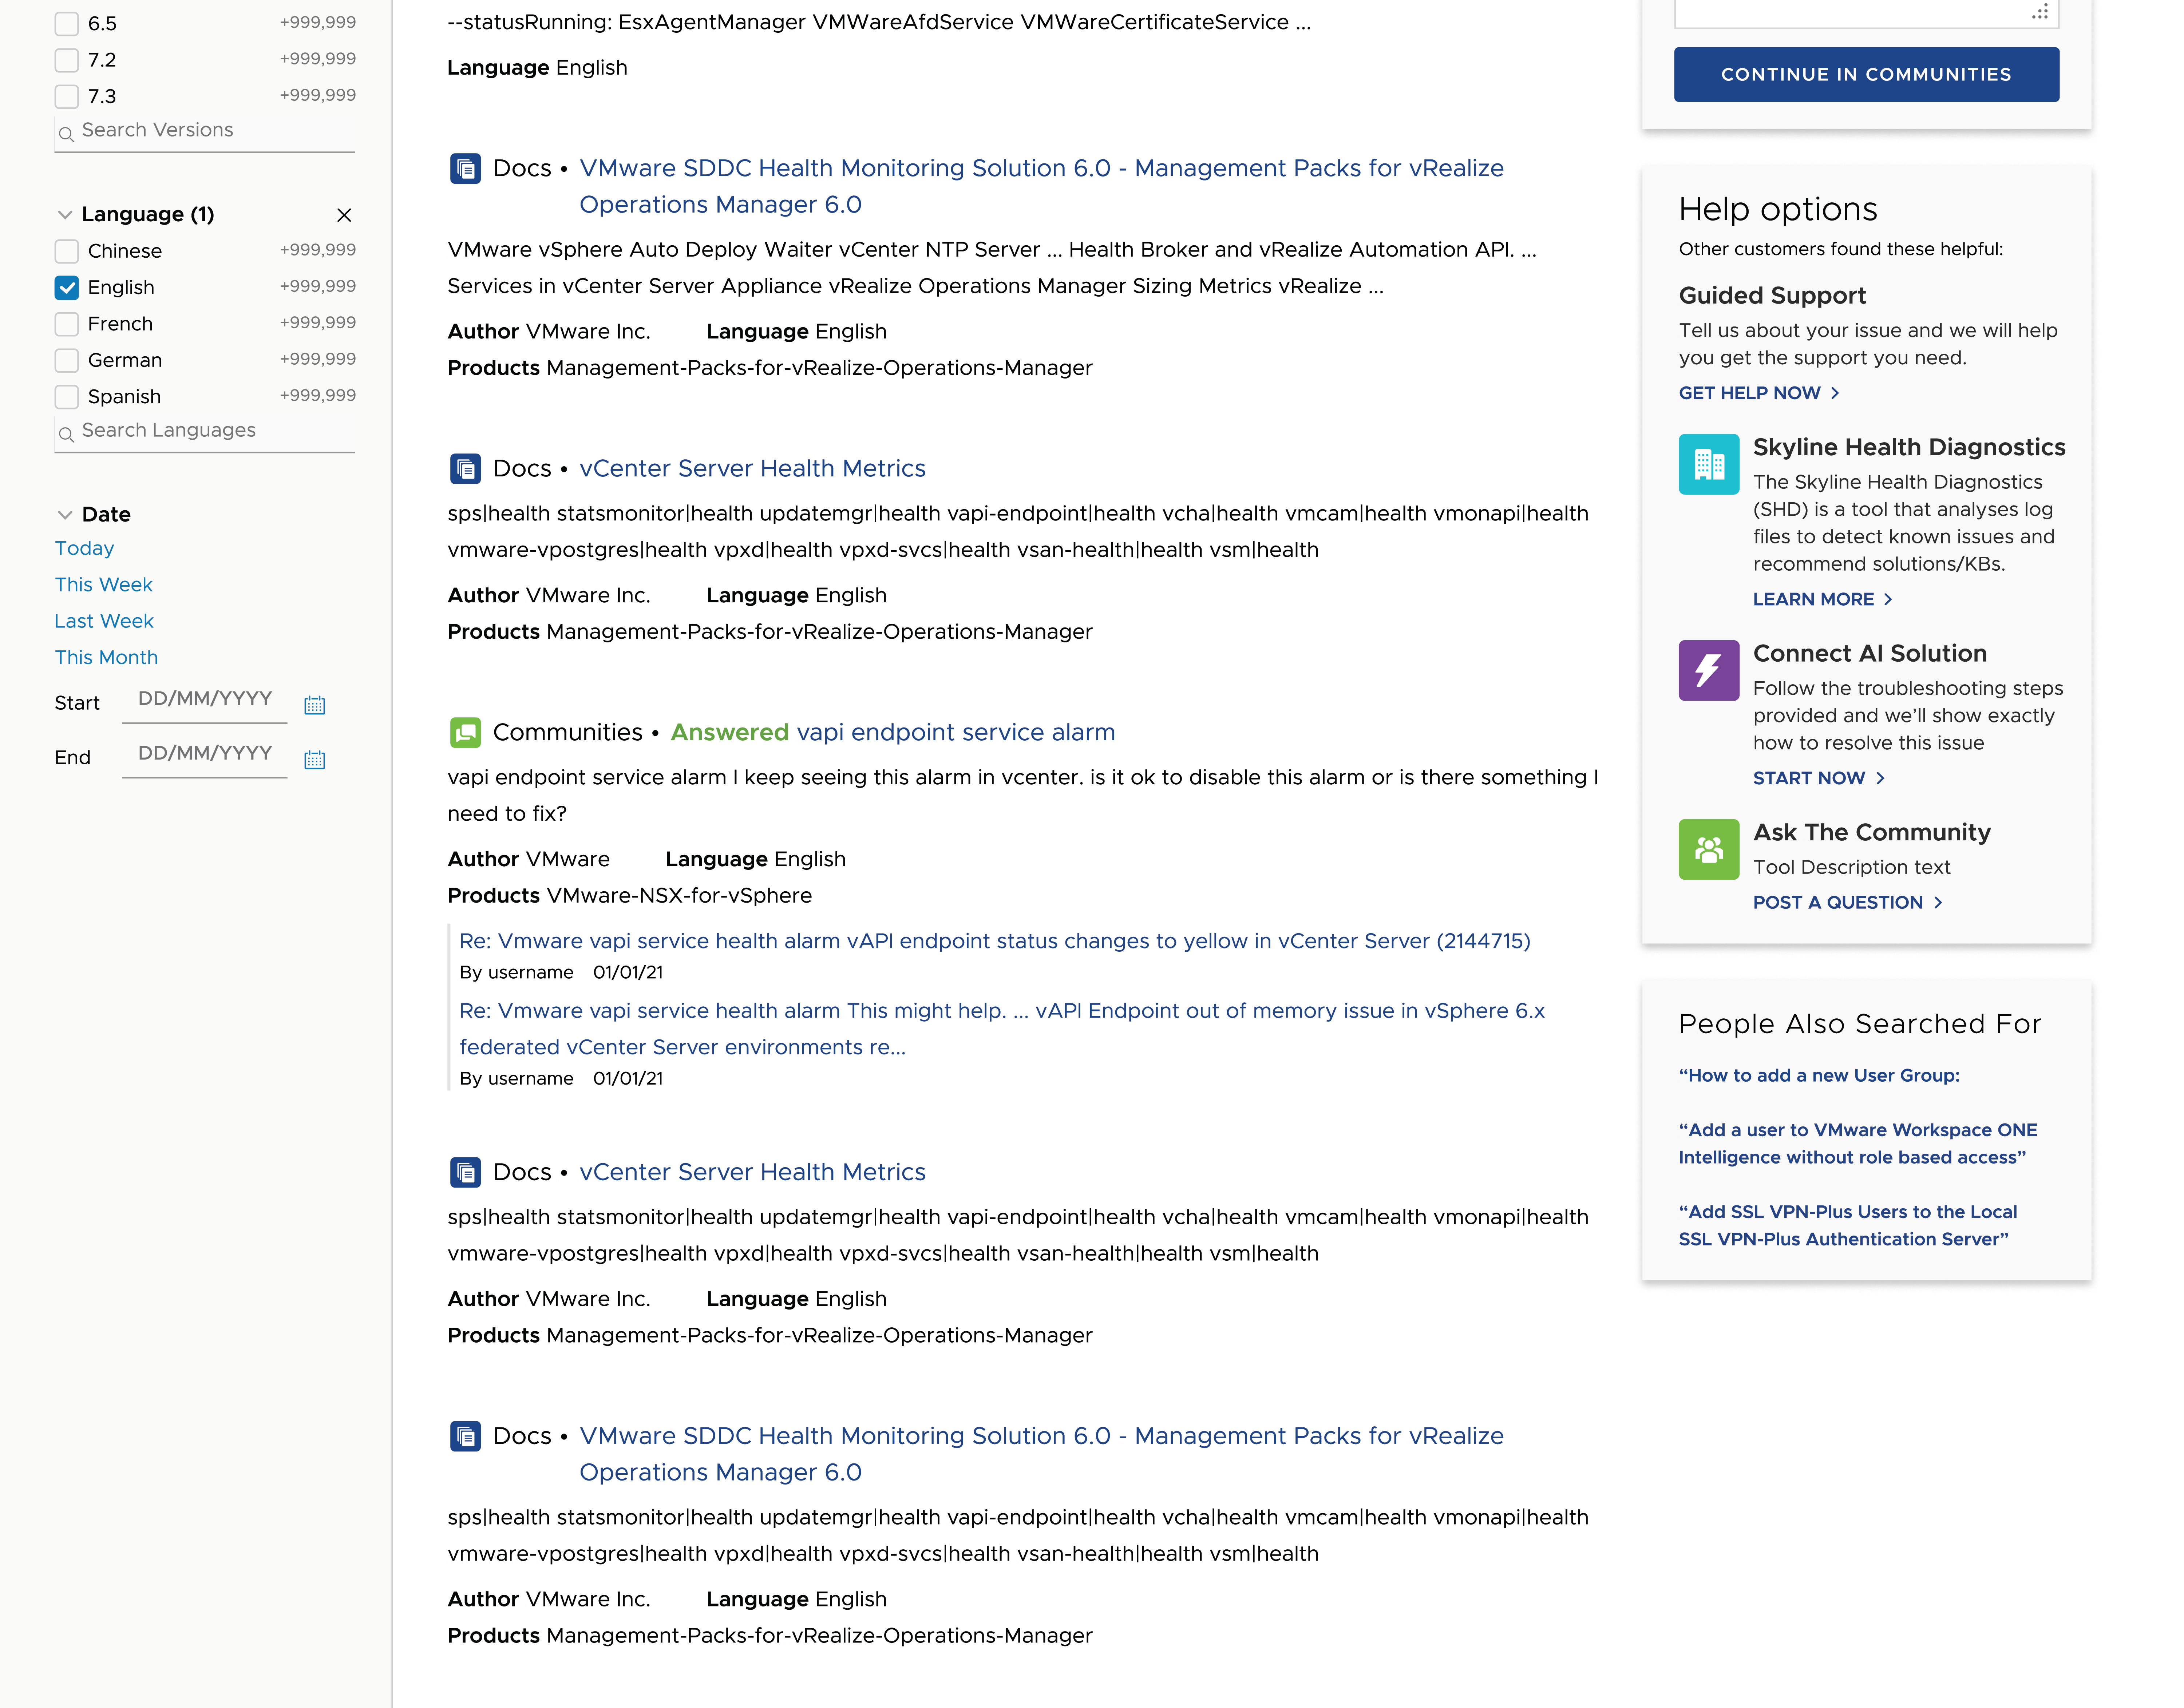
Task: Click Docs icon beside first SDDC Health Monitoring result
Action: pos(465,168)
